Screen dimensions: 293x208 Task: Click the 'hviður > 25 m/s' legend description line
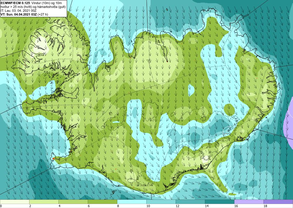click(33, 7)
